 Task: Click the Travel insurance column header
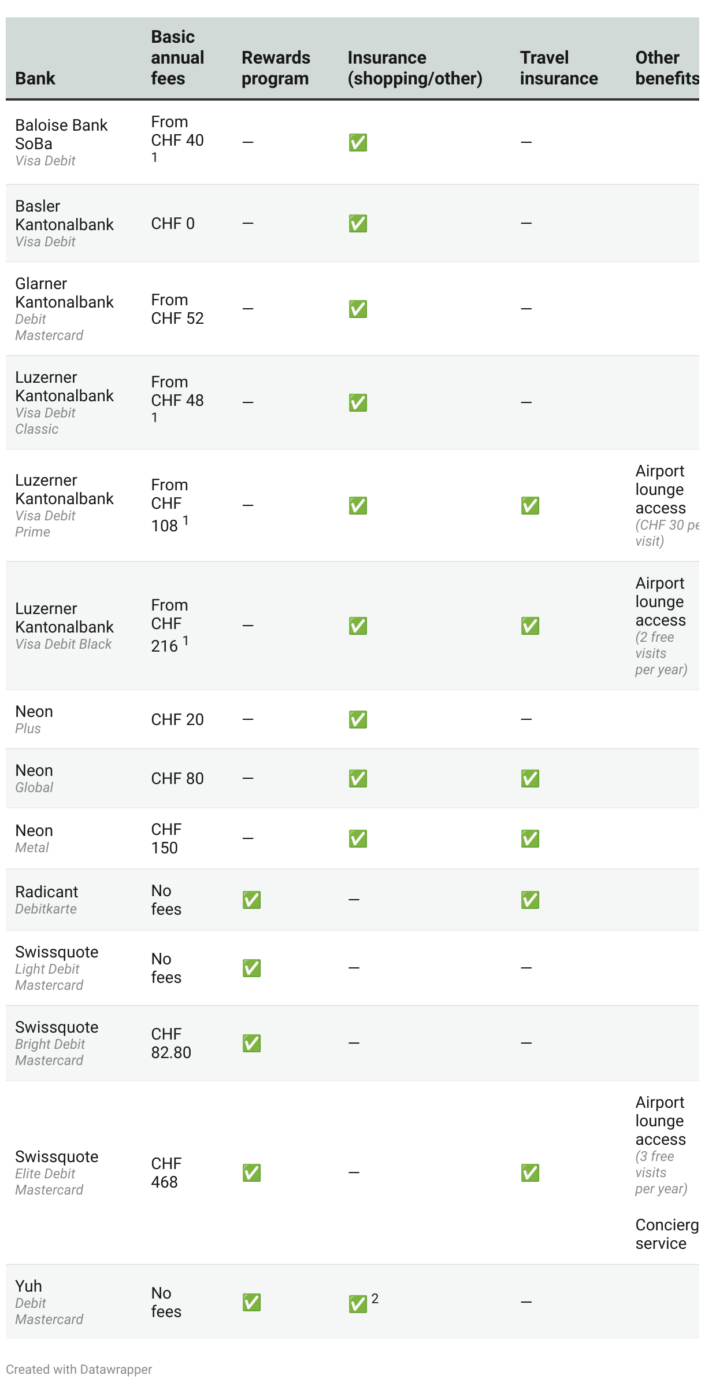pos(558,68)
